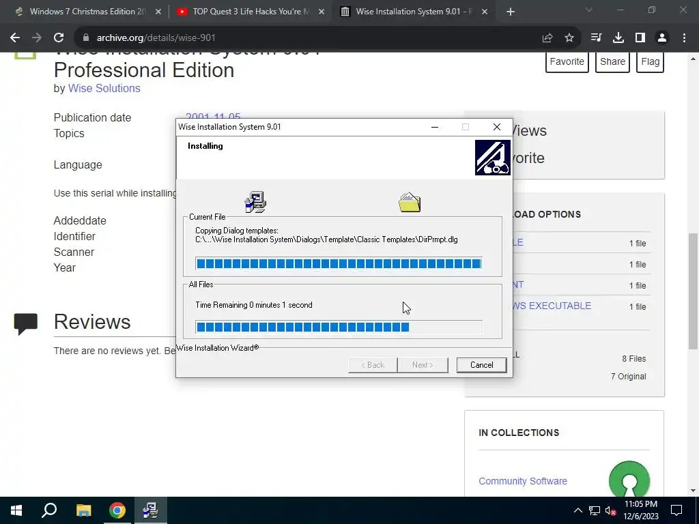Open Chrome tab search chevron

[x=589, y=10]
